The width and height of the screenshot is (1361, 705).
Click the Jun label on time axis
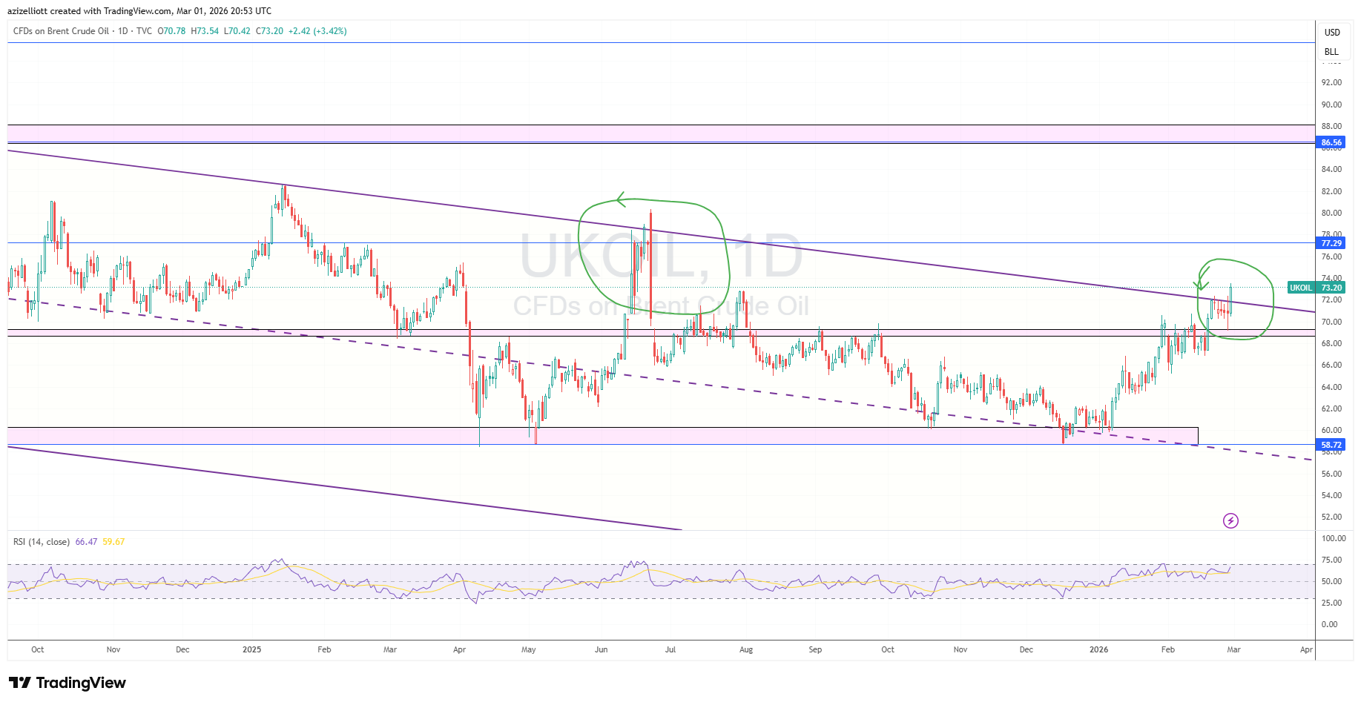tap(601, 649)
